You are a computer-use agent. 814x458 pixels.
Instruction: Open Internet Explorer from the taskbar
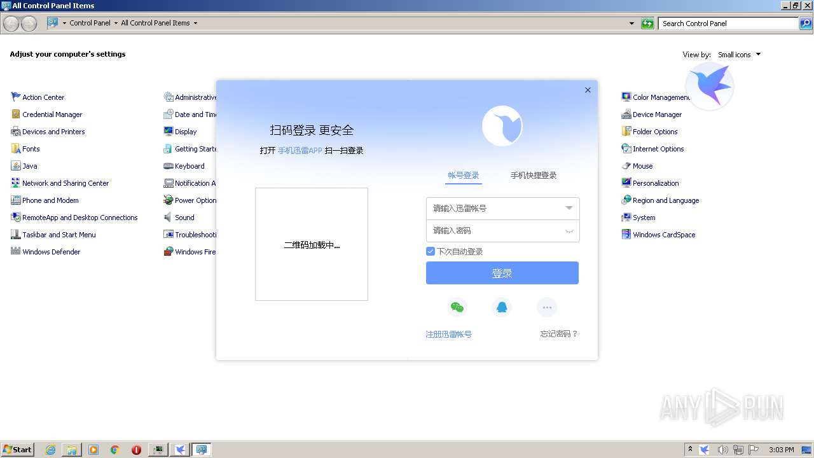(x=51, y=450)
